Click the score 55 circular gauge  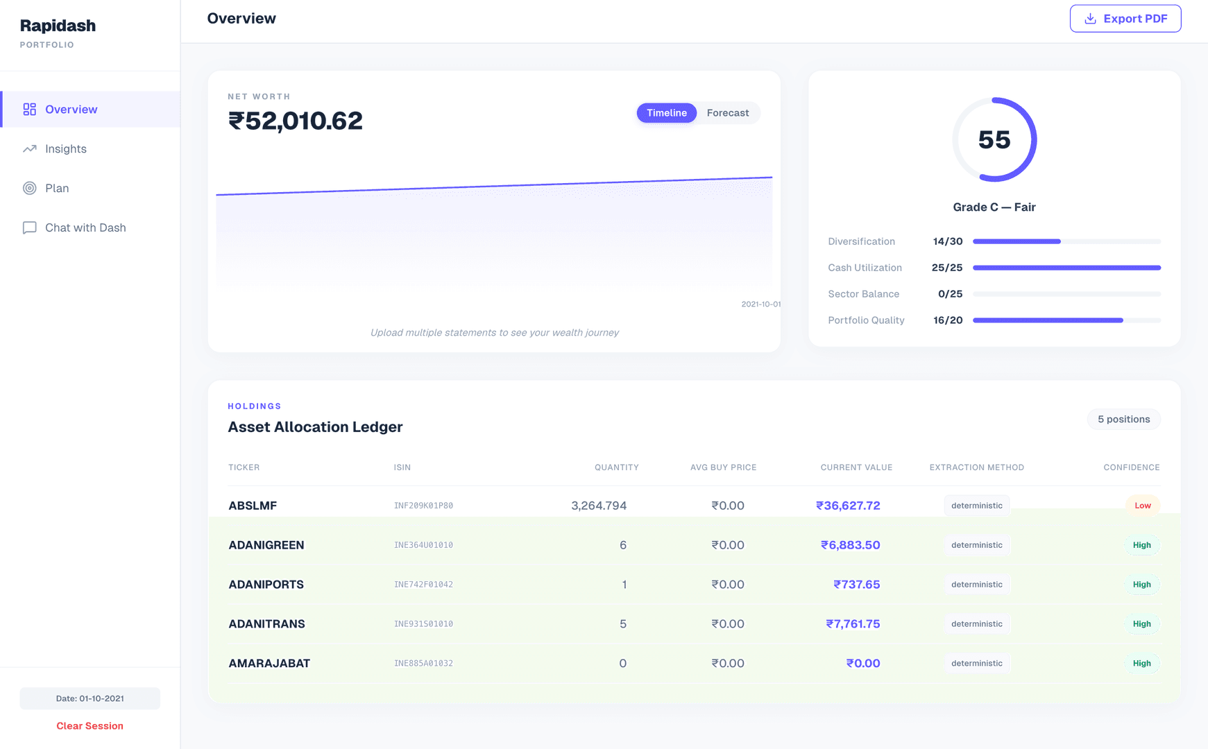(994, 139)
